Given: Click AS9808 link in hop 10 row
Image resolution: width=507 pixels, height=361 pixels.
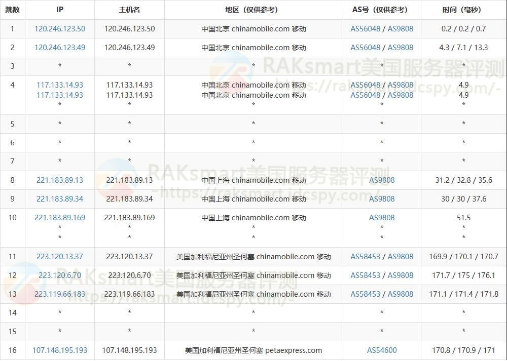Looking at the screenshot, I should pyautogui.click(x=382, y=218).
